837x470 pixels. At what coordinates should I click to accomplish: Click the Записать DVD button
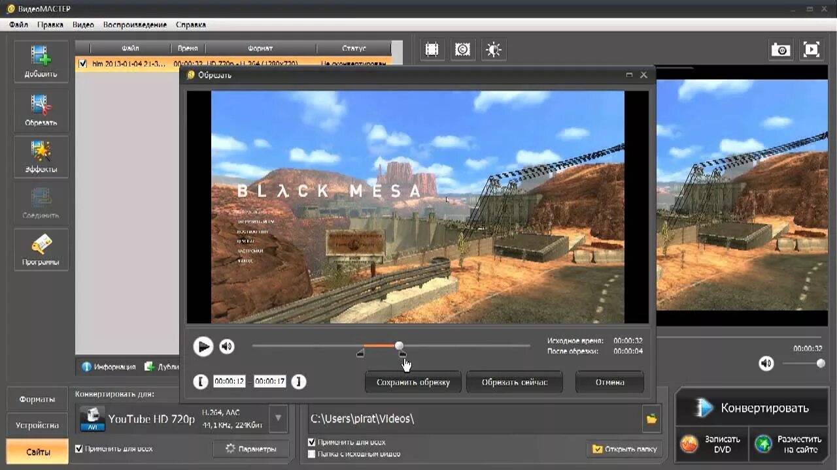click(710, 445)
